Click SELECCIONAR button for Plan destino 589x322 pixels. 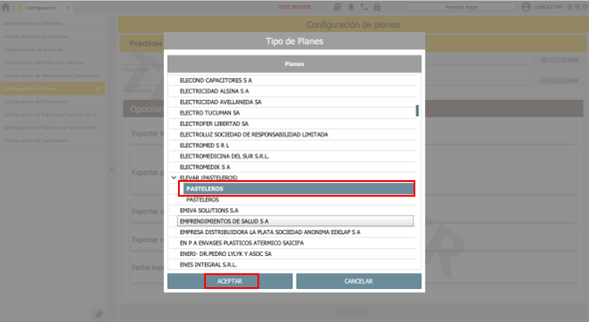[x=559, y=81]
